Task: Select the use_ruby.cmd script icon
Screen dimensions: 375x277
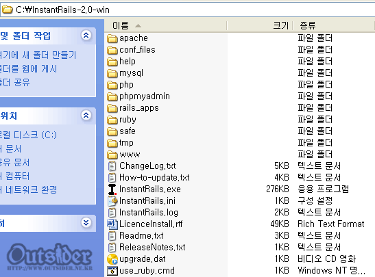Action: [x=112, y=271]
